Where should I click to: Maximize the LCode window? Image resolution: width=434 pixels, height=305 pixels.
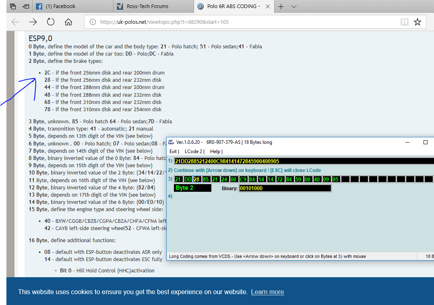[426, 142]
